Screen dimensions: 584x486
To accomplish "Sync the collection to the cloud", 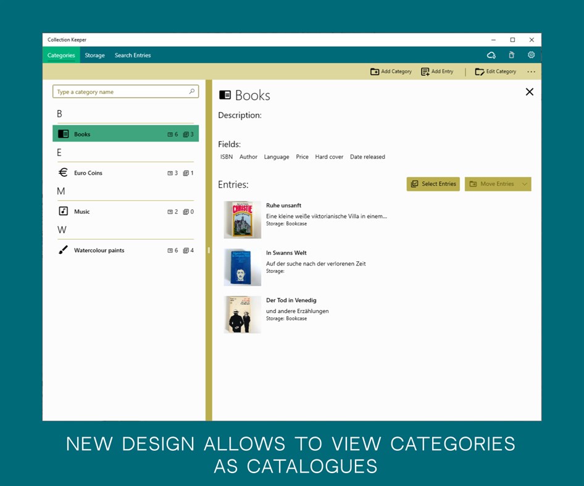I will click(x=491, y=55).
